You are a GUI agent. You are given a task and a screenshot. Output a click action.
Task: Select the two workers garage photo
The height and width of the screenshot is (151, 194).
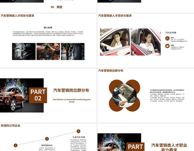[73, 52]
